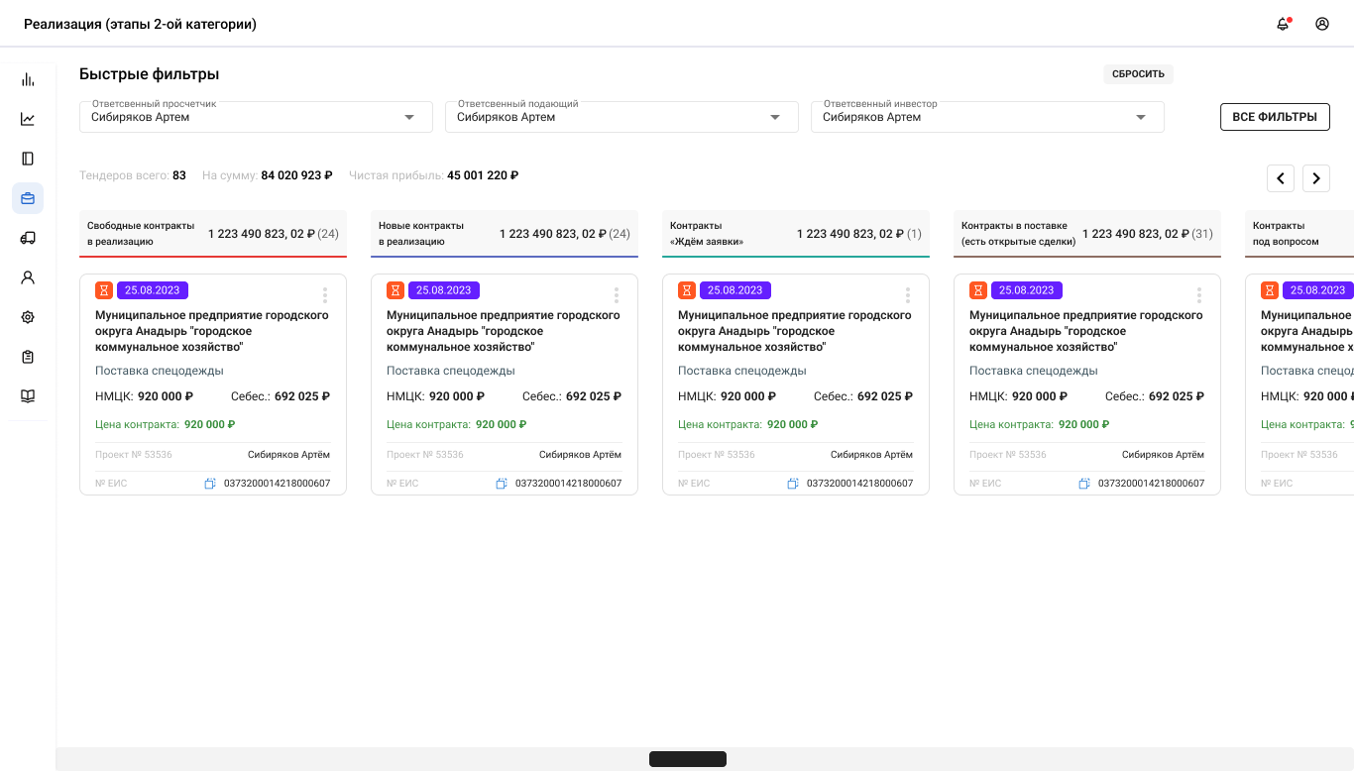Viewport: 1354px width, 771px height.
Task: Click Тендеров всего 83 summary text
Action: [x=133, y=175]
